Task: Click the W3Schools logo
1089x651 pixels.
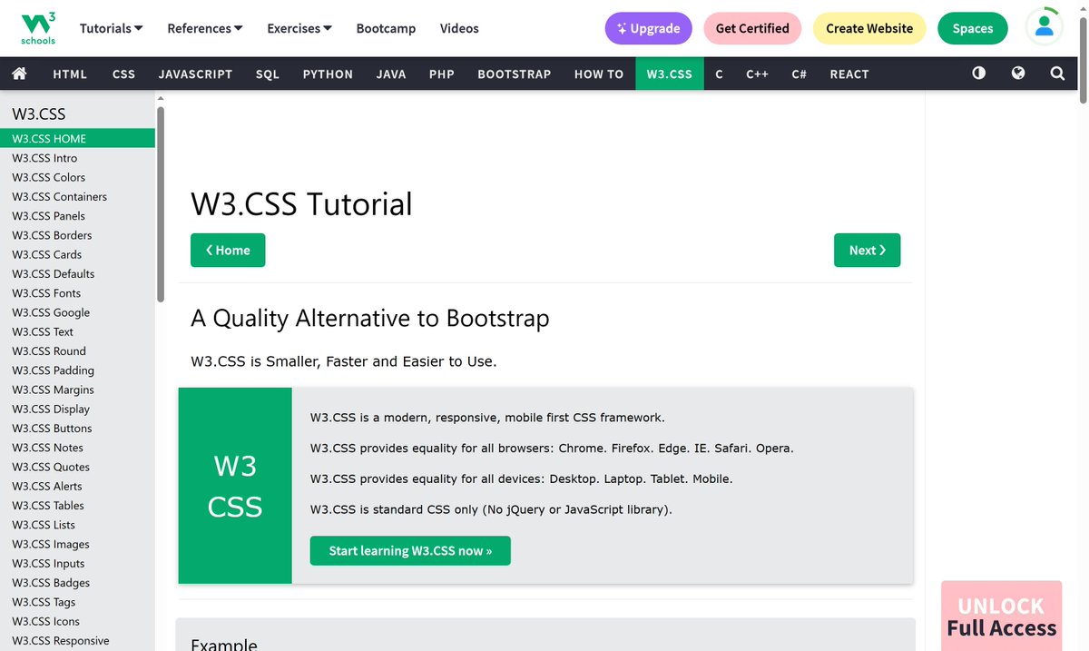Action: [38, 28]
